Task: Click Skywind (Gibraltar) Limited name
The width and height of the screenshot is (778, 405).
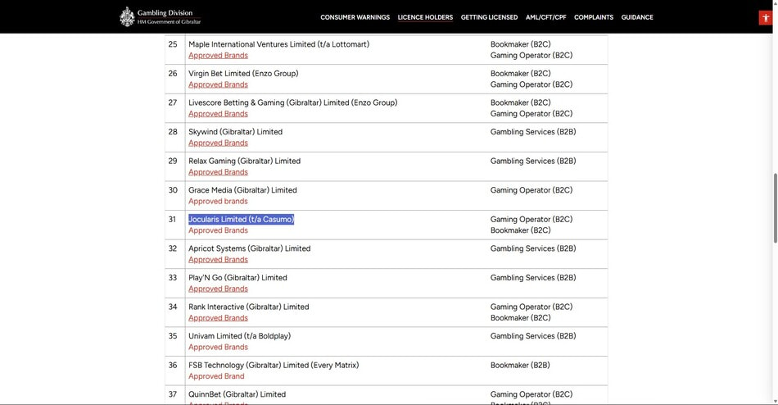Action: tap(235, 132)
